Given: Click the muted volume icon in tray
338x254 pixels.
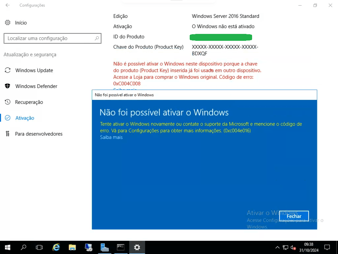Looking at the screenshot, I should pos(293,247).
